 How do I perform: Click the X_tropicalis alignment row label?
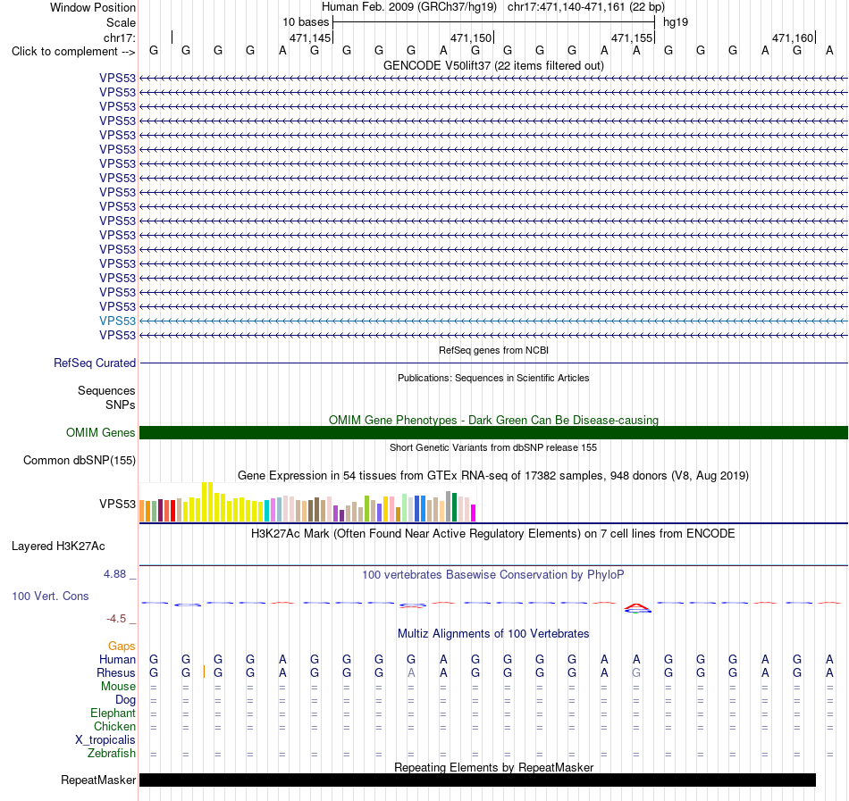105,740
